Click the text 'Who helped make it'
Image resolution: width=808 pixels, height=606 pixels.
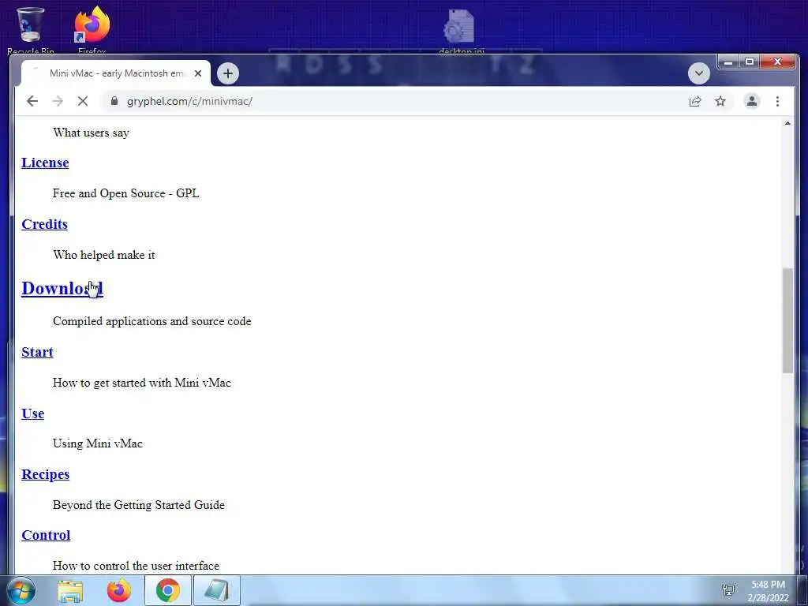(103, 255)
